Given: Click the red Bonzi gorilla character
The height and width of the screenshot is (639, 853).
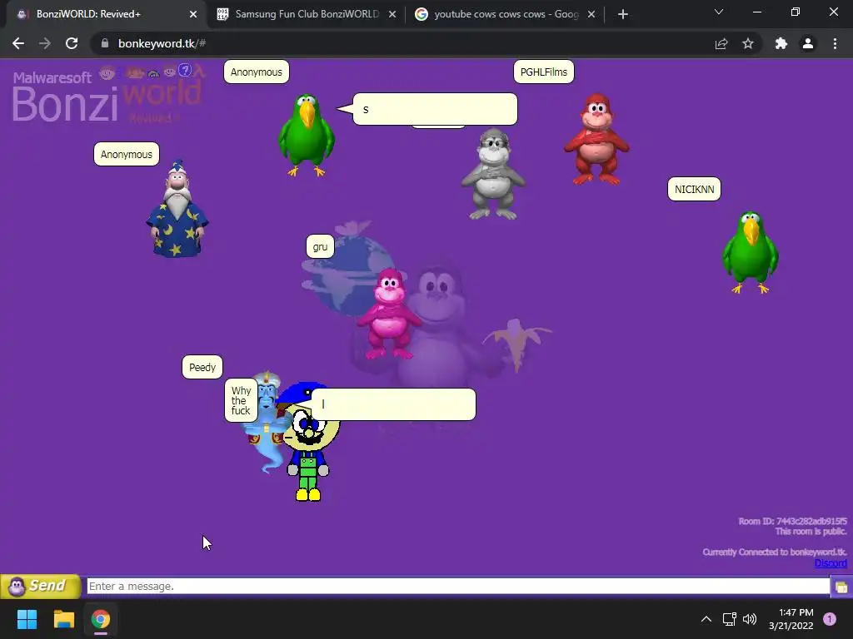Looking at the screenshot, I should click(x=596, y=139).
